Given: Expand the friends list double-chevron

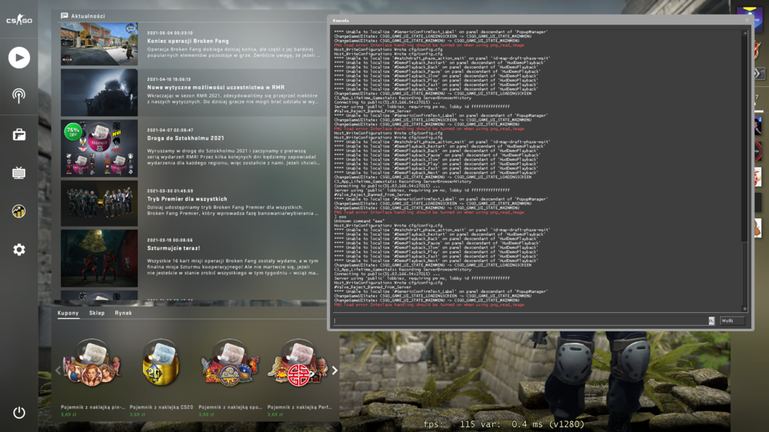Looking at the screenshot, I should [x=759, y=74].
